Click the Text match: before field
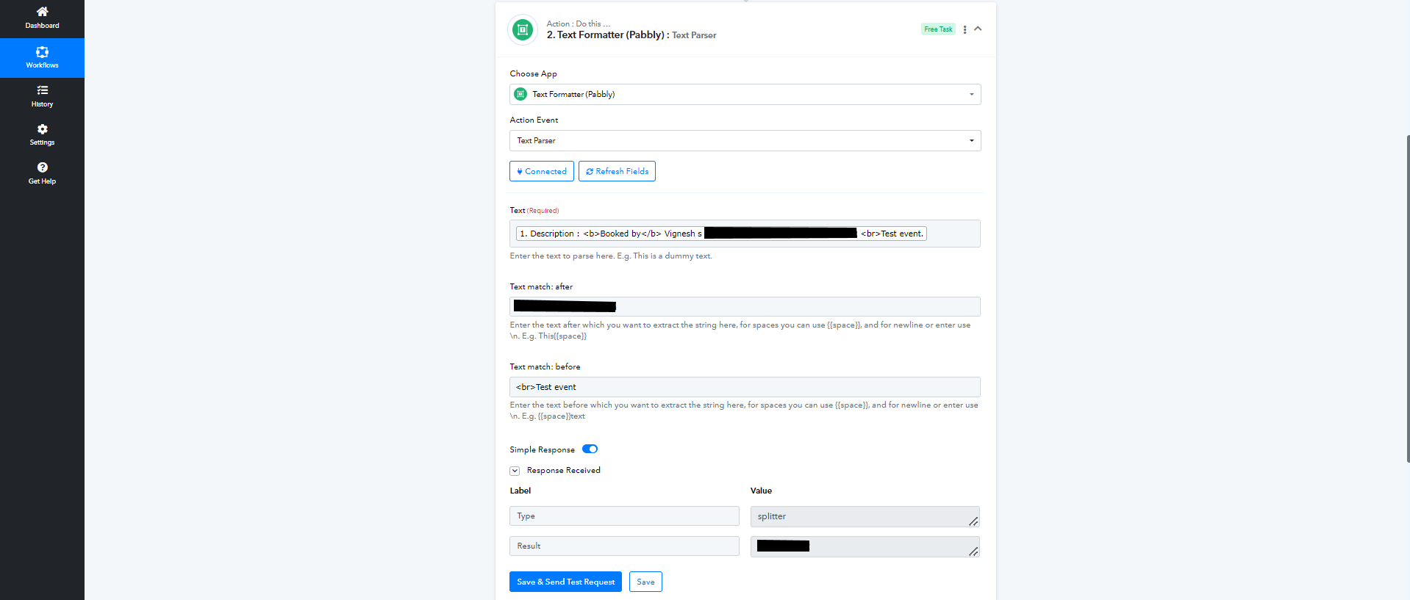Viewport: 1410px width, 600px height. tap(745, 387)
